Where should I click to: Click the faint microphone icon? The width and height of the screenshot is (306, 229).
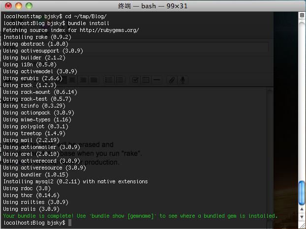[183, 80]
